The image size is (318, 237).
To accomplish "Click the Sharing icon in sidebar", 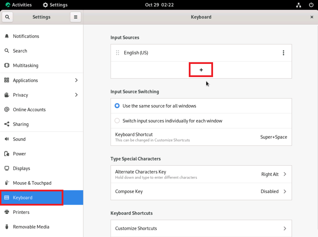I will tap(7, 124).
